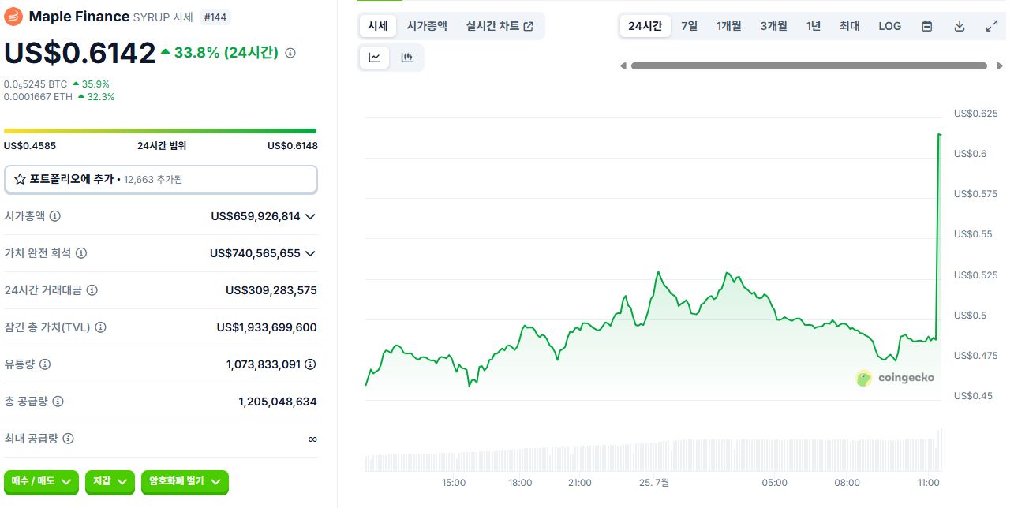Select 7일 time range

pyautogui.click(x=690, y=26)
